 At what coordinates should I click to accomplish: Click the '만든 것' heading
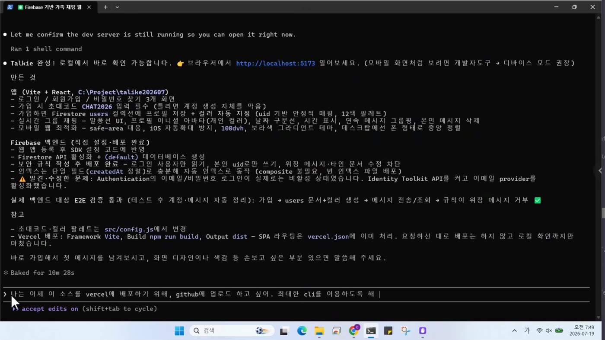point(23,78)
